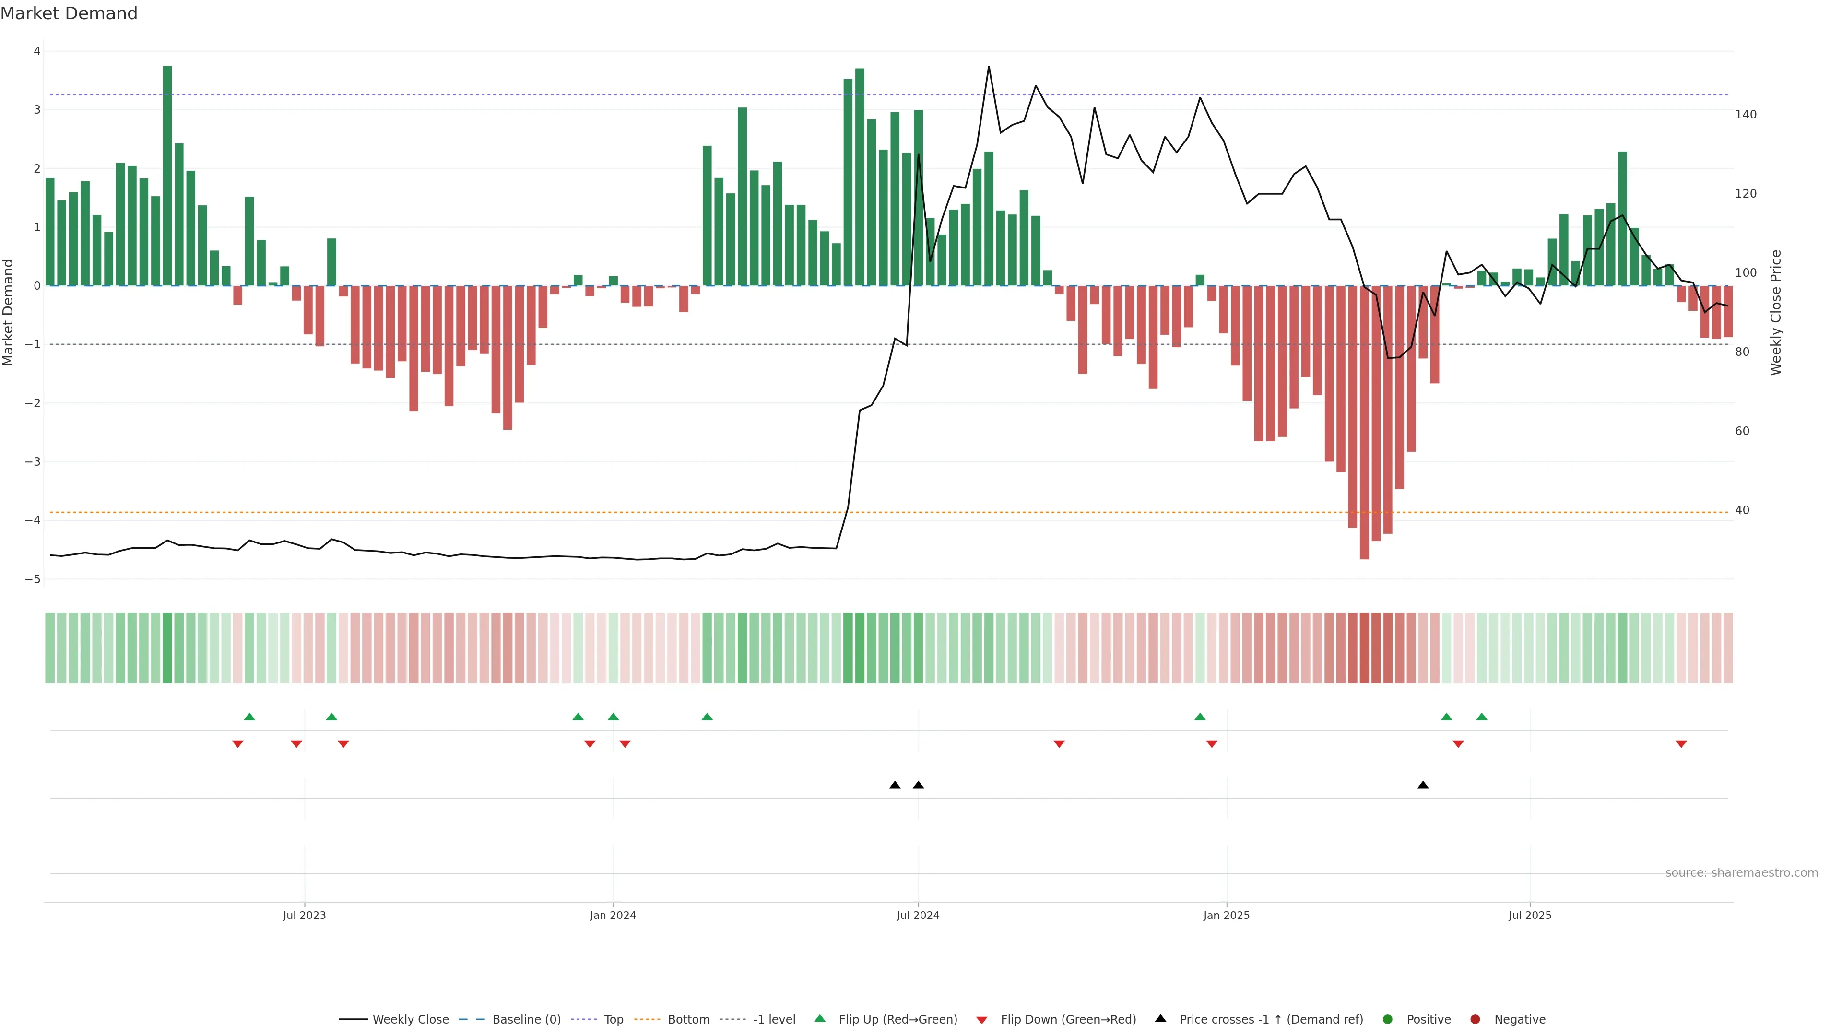Click the Market Demand chart title
Viewport: 1842px width, 1036px height.
pyautogui.click(x=69, y=13)
